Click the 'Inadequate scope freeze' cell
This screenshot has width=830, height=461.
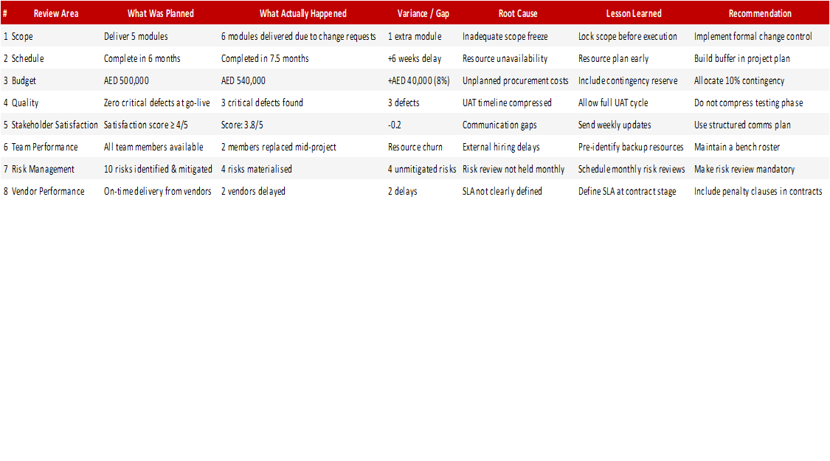coord(505,37)
